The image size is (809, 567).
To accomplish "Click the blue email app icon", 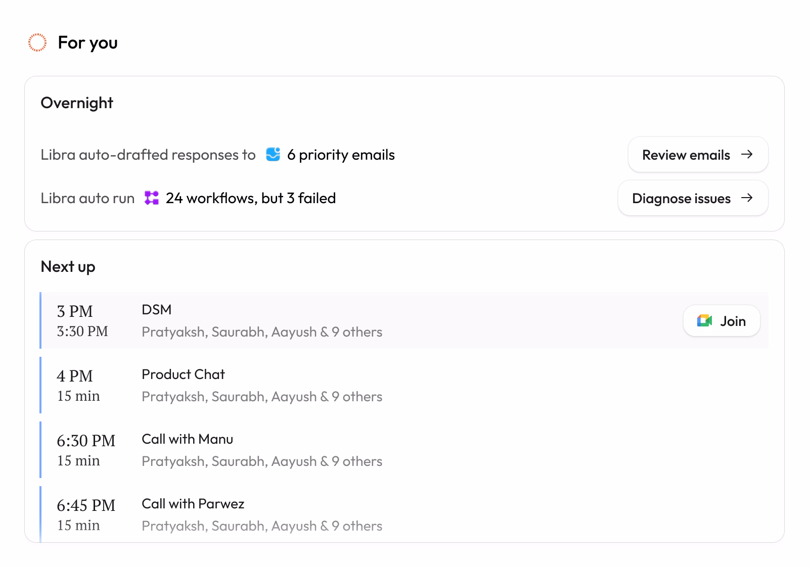I will point(273,155).
